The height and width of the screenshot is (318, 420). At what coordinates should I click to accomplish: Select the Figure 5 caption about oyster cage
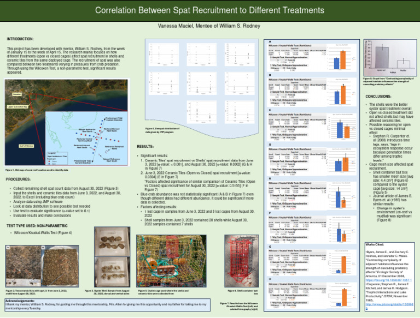coord(164,292)
